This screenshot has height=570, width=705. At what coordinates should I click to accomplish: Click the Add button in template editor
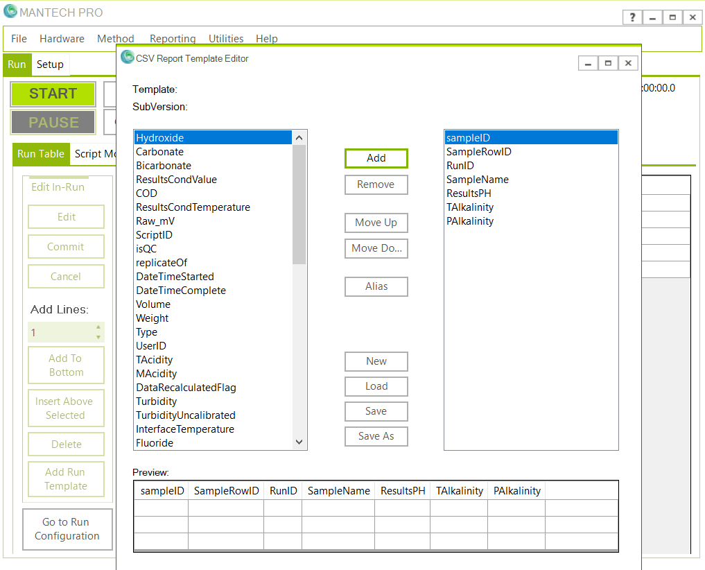tap(376, 158)
